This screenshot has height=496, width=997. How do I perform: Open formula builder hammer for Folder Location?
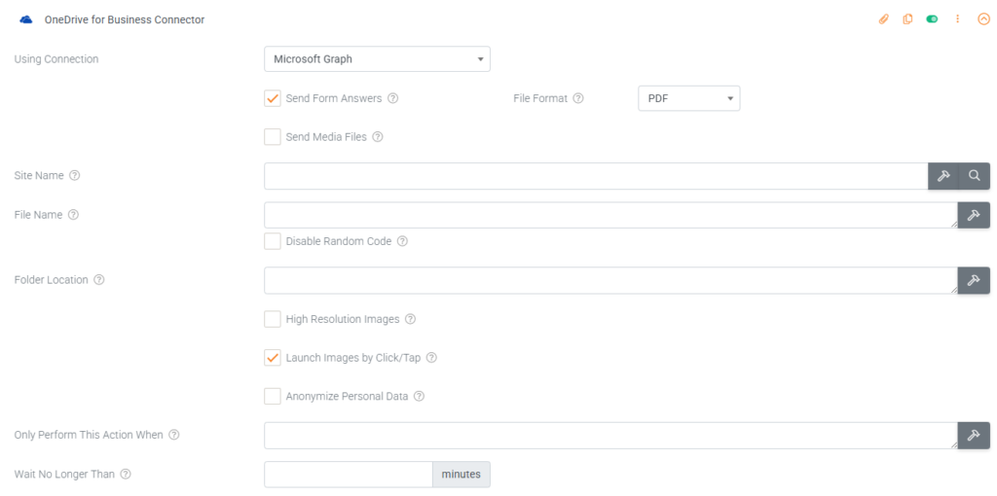(974, 280)
